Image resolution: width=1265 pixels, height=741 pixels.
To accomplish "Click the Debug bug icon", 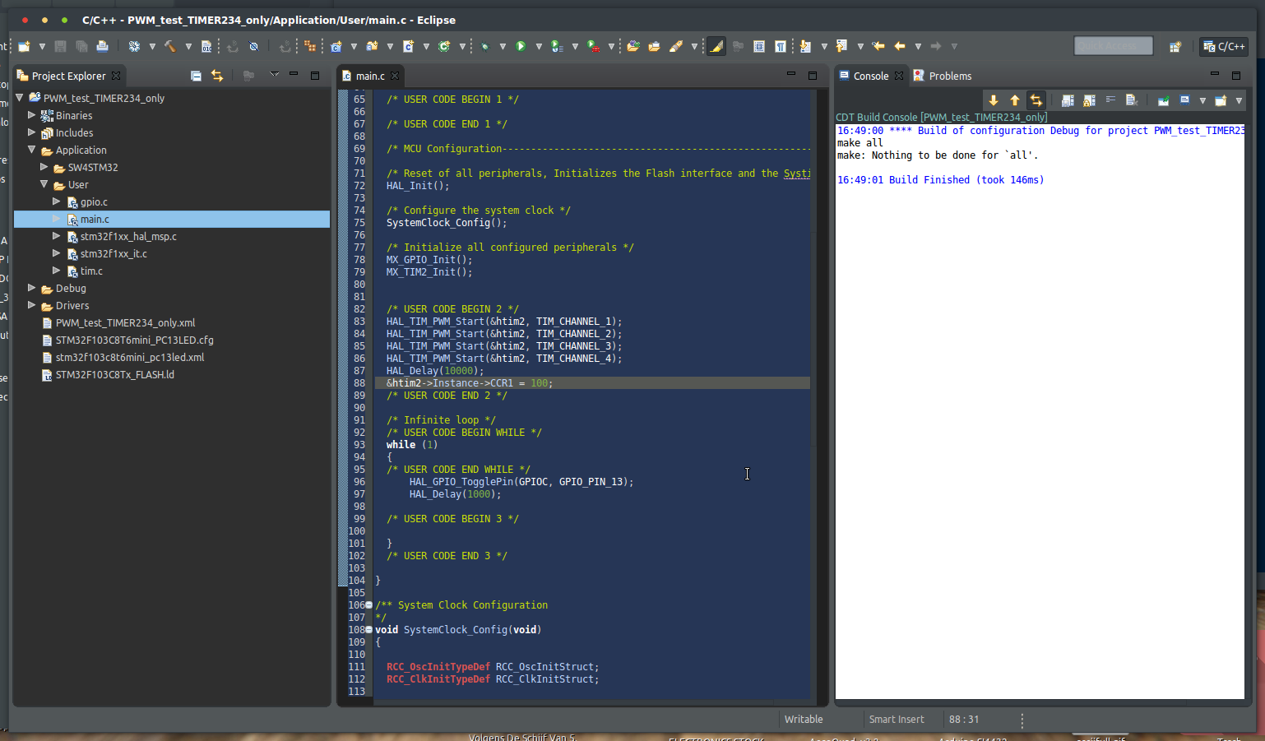I will 484,46.
